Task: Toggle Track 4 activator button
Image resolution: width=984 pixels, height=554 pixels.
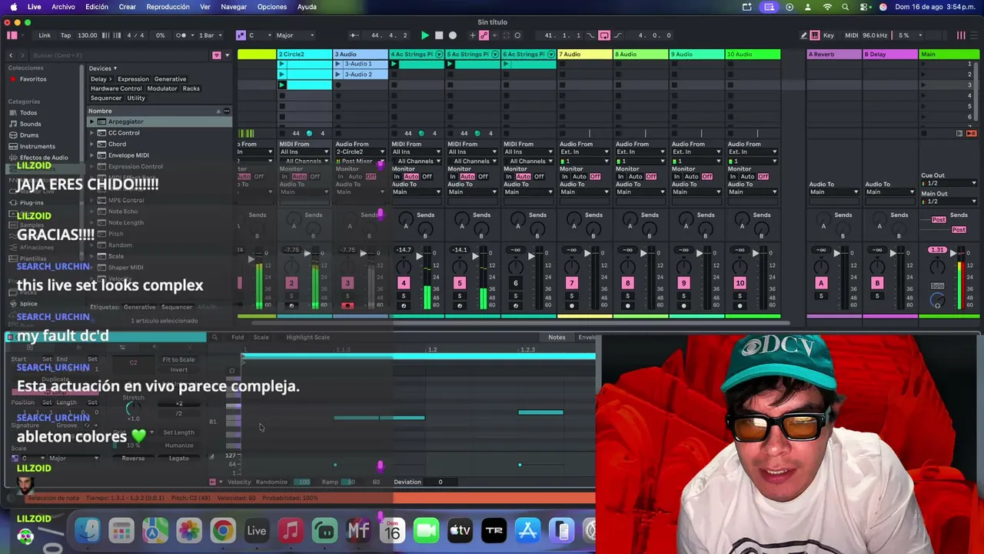Action: click(x=404, y=283)
